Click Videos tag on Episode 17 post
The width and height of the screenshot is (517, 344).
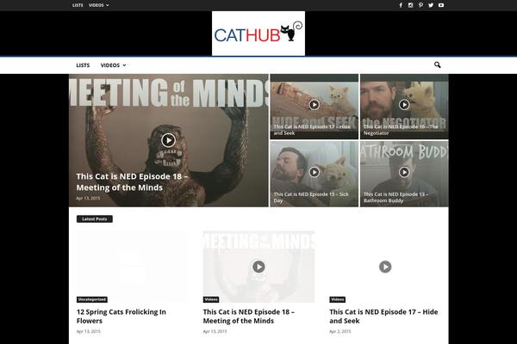(337, 299)
